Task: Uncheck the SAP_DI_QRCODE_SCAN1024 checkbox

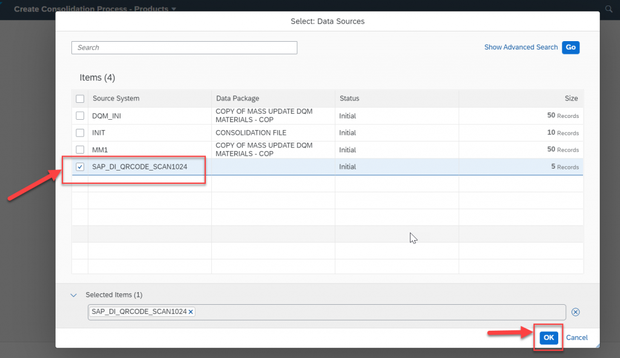Action: [80, 167]
